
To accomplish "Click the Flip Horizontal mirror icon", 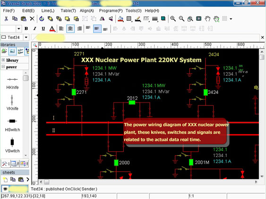I will pos(102,19).
